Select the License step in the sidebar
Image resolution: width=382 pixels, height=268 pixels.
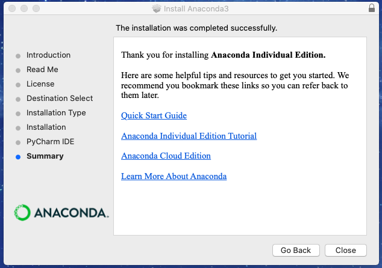point(40,84)
